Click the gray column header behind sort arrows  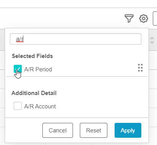pyautogui.click(x=153, y=40)
